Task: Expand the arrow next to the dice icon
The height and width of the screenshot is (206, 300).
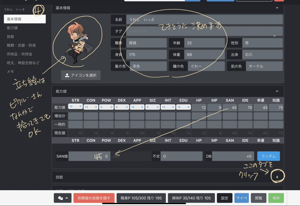Action: pyautogui.click(x=66, y=198)
